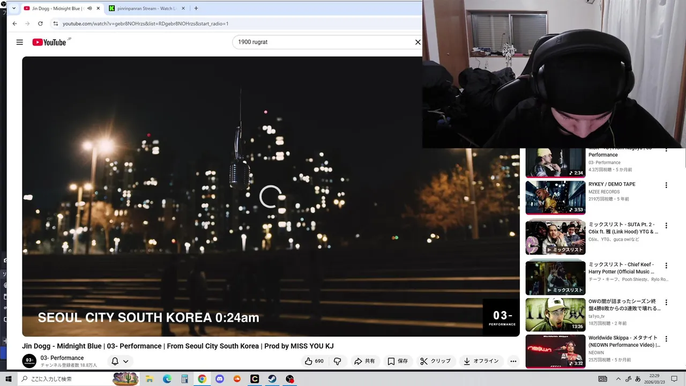Toggle the notification bell for the channel
686x386 pixels.
click(115, 361)
